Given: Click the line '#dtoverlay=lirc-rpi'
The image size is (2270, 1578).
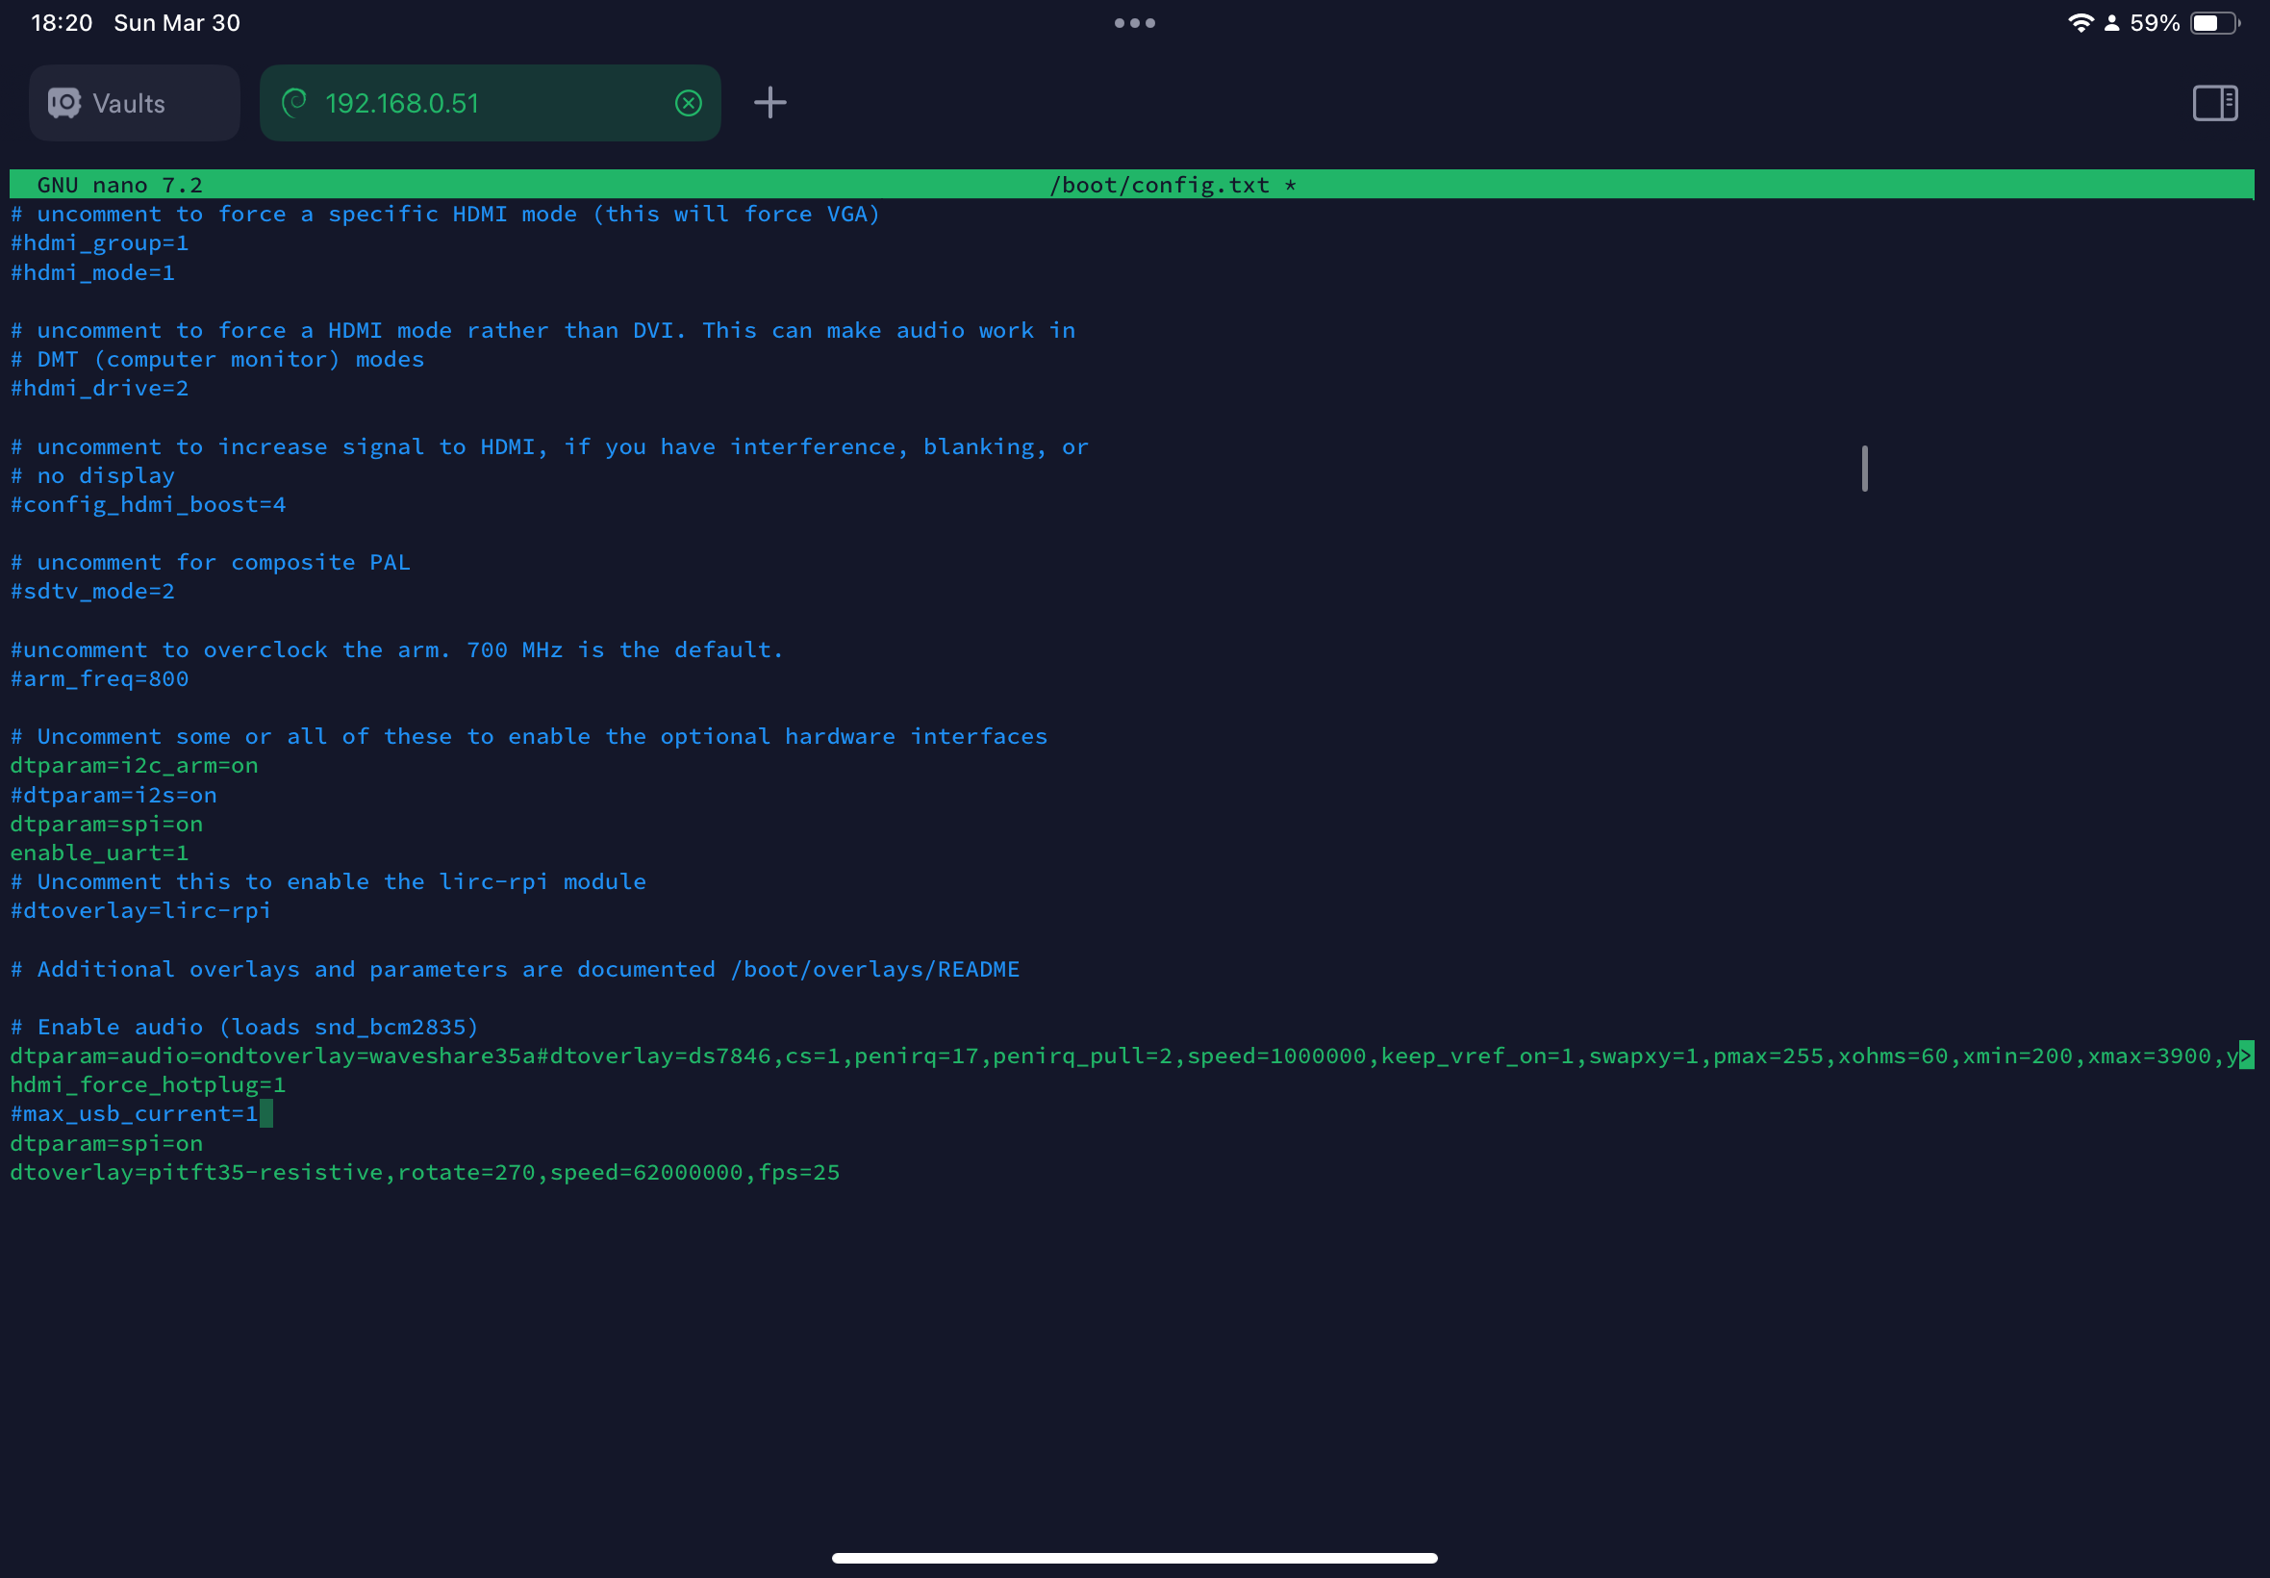Looking at the screenshot, I should [x=140, y=910].
